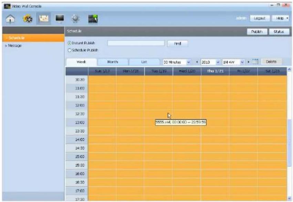Viewport: 293px width, 202px height.
Task: Expand the Message sidebar item
Action: coord(13,45)
